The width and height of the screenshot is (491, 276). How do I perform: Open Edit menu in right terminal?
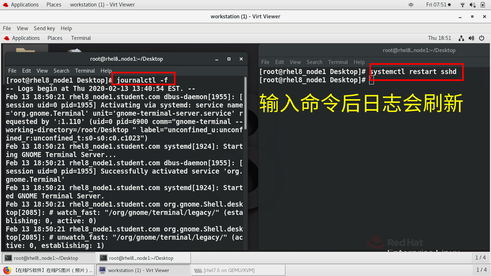click(280, 62)
